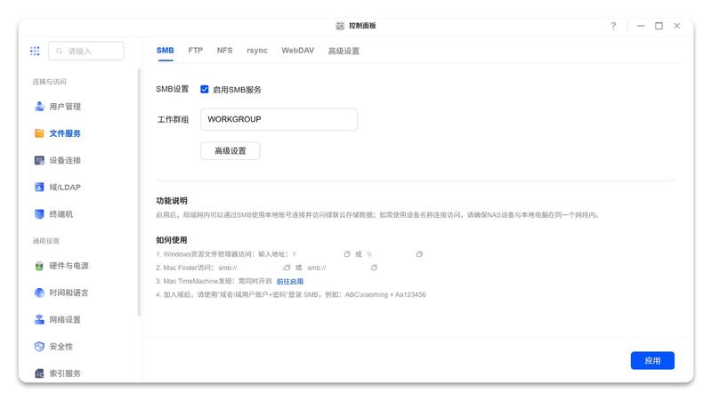Screen dimensions: 712x401
Task: Click the 设备连接 icon in sidebar
Action: click(39, 160)
